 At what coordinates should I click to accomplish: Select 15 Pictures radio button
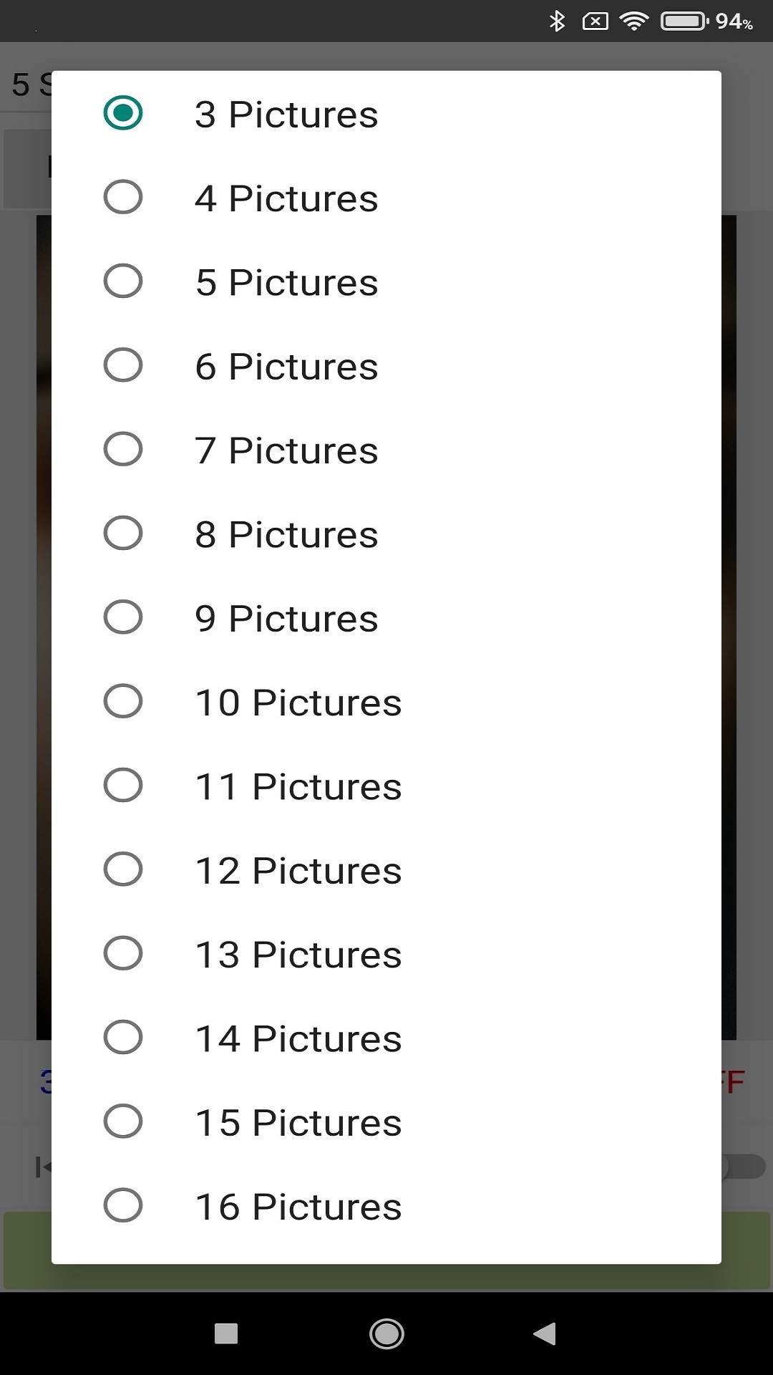coord(123,1121)
